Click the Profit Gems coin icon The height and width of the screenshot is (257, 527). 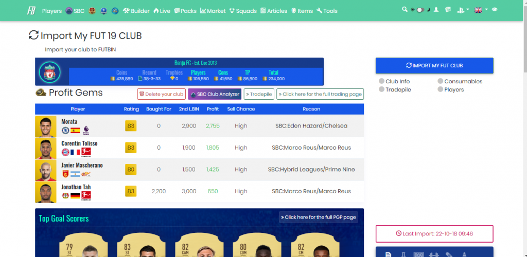pos(41,93)
